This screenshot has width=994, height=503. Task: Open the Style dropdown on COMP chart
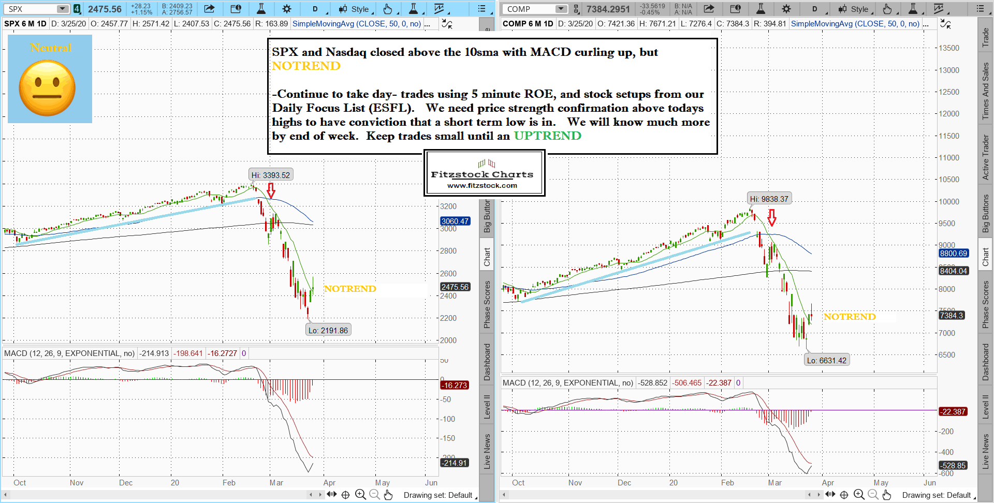coord(855,9)
